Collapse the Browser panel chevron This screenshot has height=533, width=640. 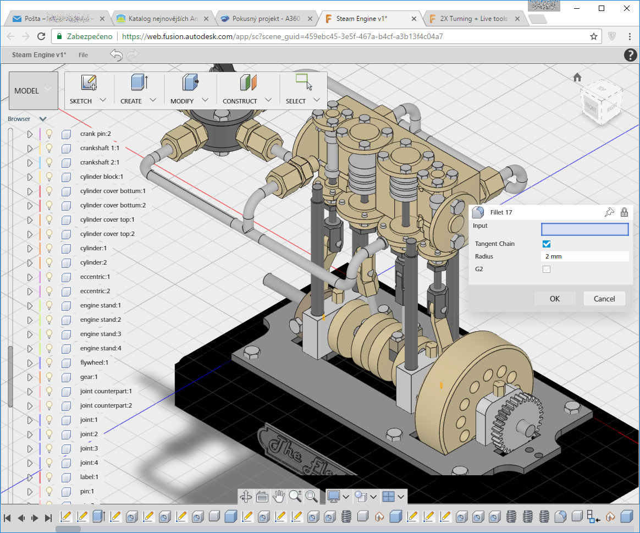click(43, 119)
